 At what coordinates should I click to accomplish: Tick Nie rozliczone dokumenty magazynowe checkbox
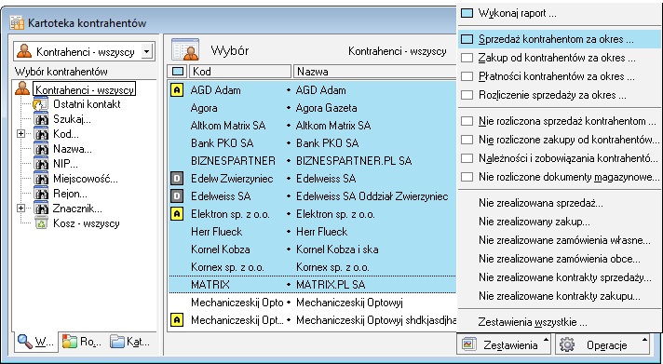tap(467, 177)
